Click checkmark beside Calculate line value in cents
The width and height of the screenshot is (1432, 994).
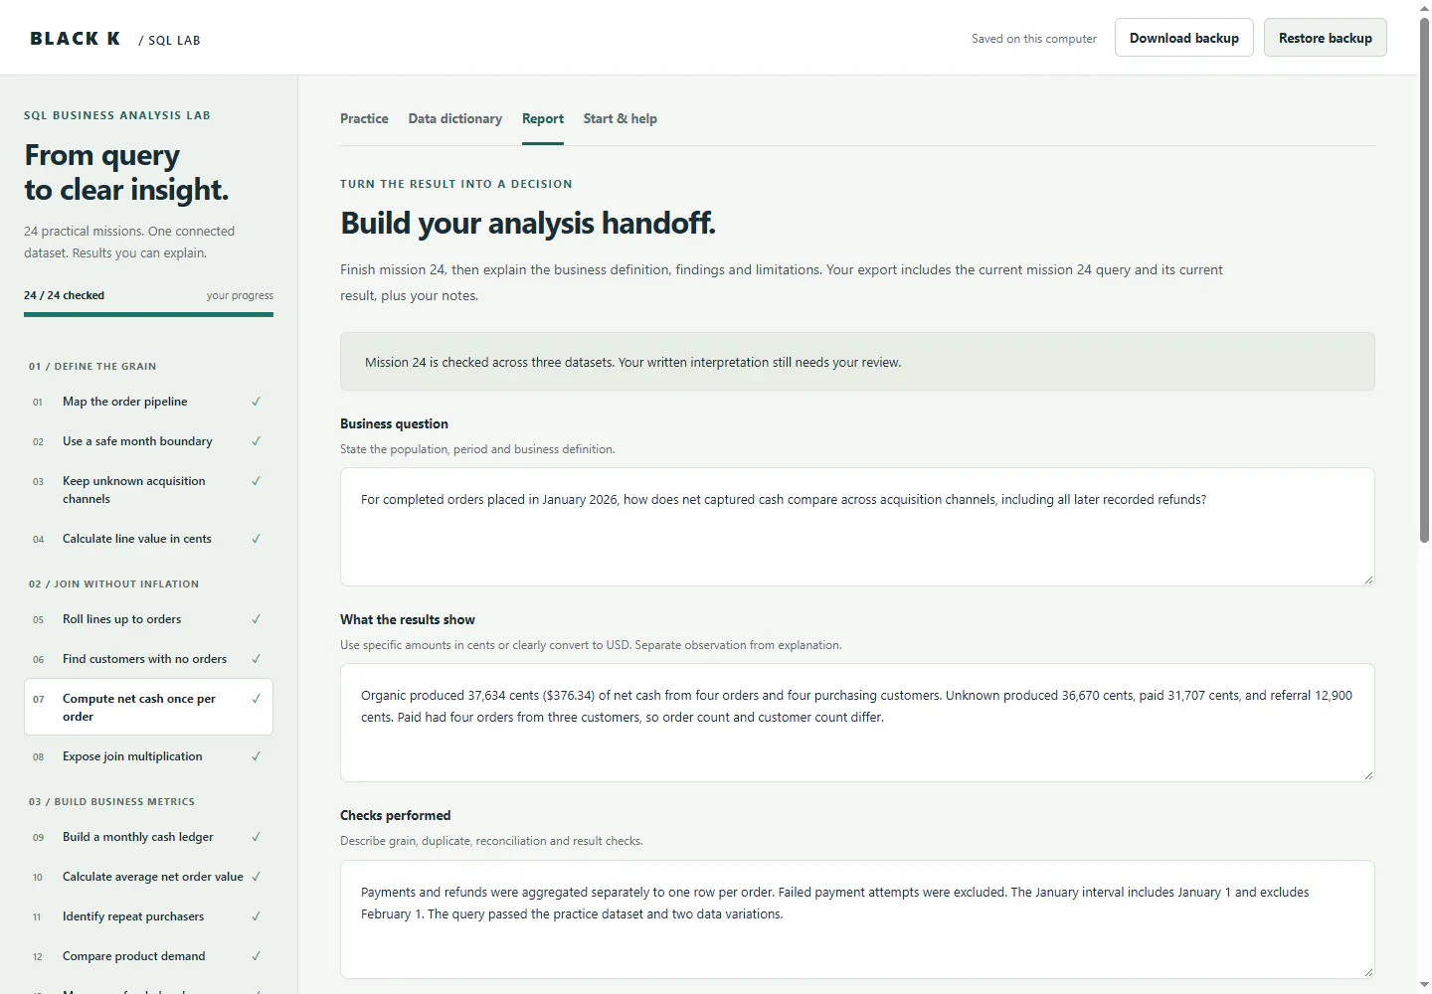pyautogui.click(x=257, y=539)
